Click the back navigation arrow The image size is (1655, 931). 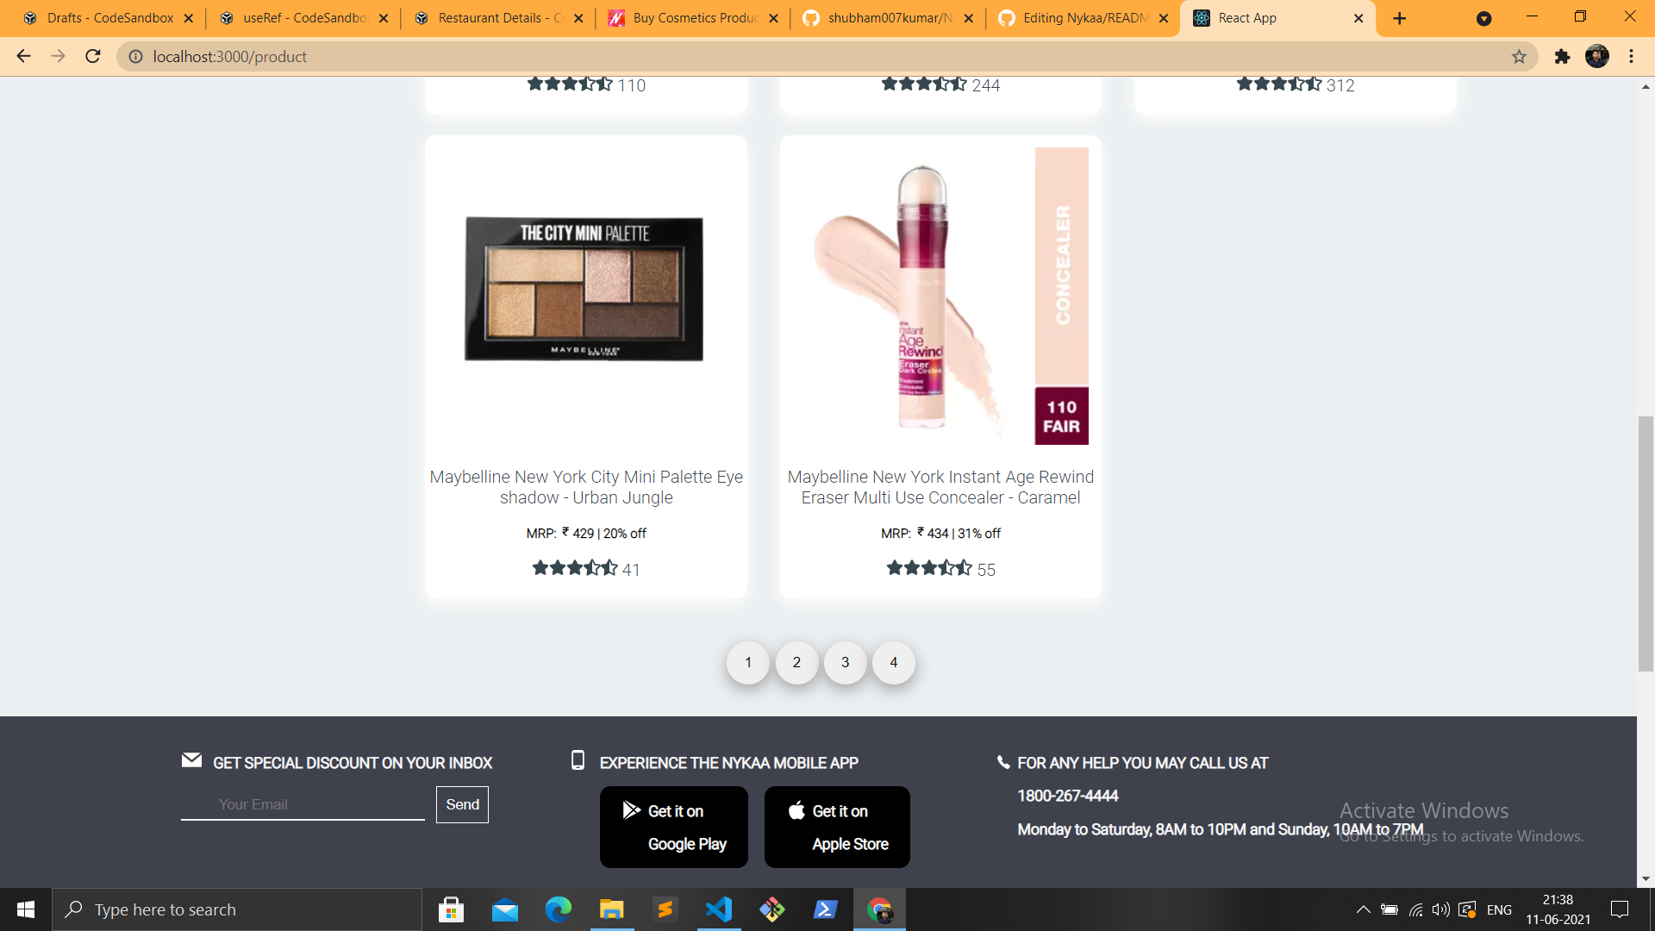click(22, 57)
